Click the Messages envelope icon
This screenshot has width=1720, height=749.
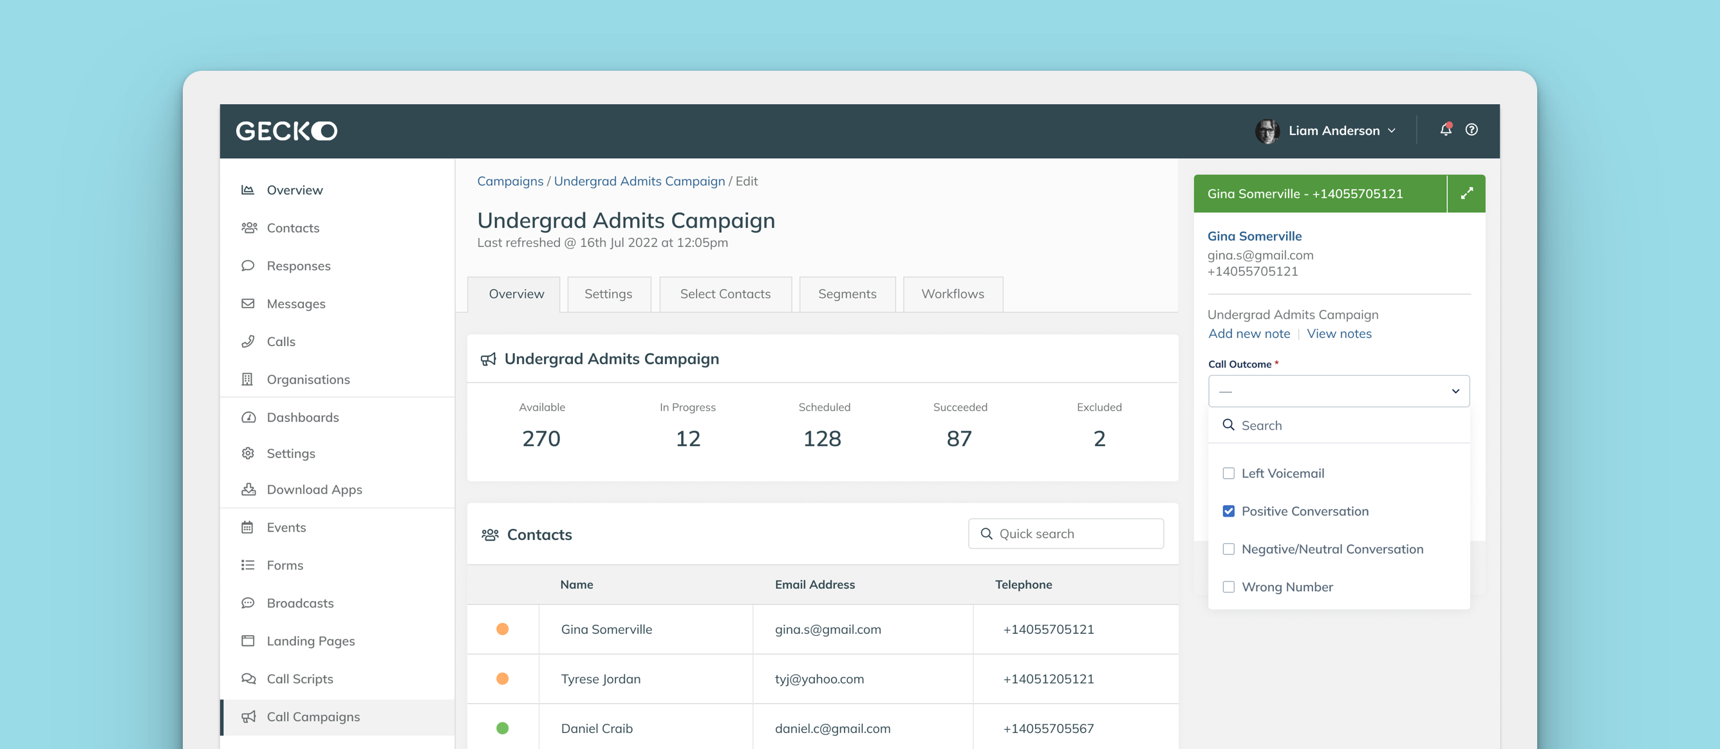click(248, 304)
